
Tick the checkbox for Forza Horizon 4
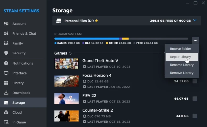click(195, 81)
